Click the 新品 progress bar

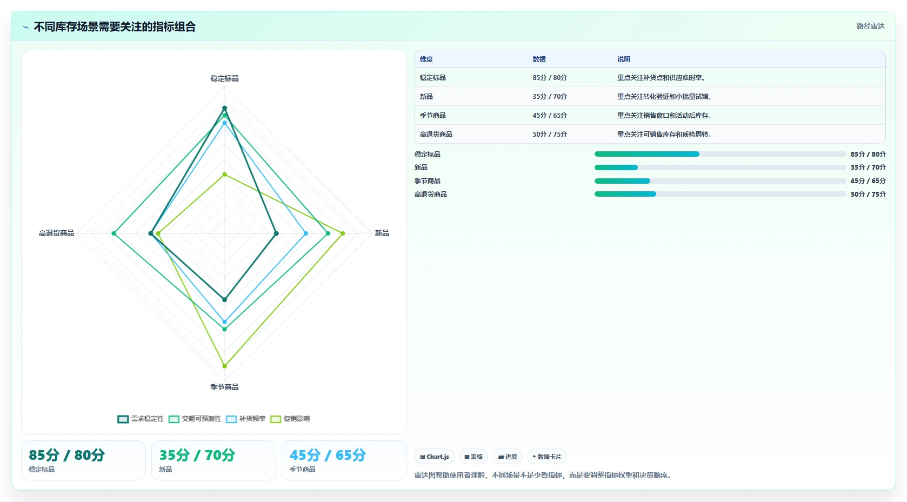tap(720, 168)
